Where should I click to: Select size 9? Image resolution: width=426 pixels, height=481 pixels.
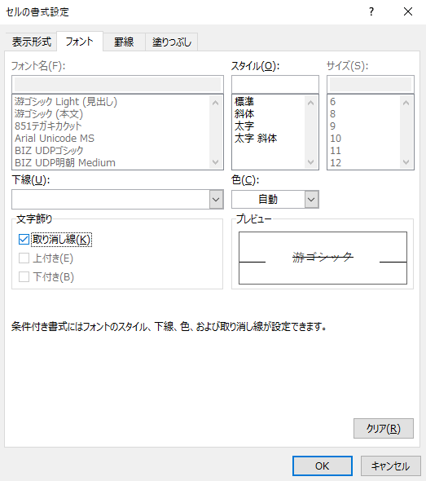tap(333, 126)
